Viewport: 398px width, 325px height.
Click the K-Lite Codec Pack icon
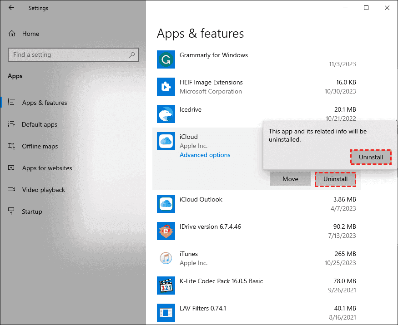(x=166, y=286)
